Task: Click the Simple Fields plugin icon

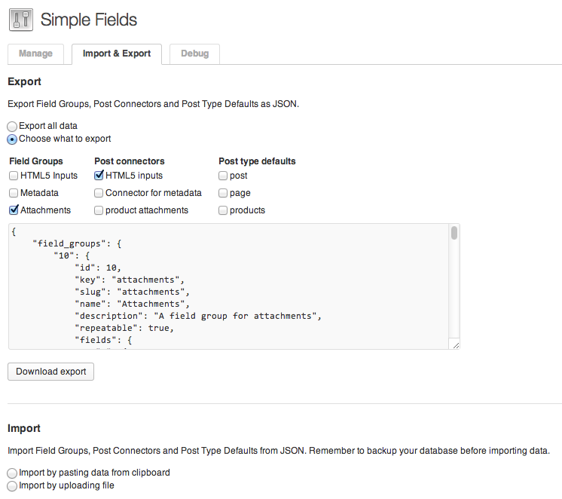Action: tap(21, 20)
